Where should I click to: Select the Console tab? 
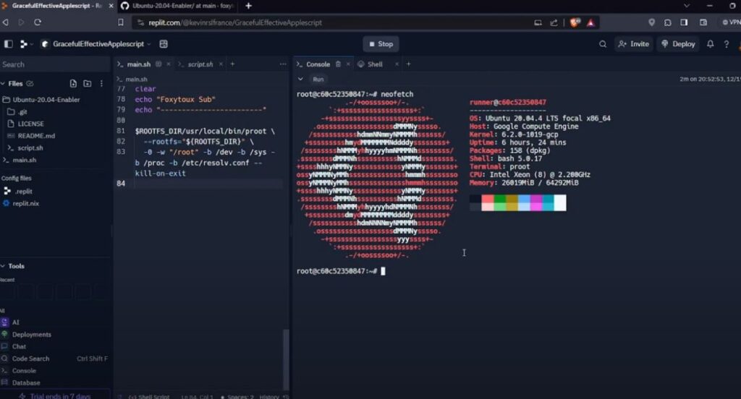318,64
